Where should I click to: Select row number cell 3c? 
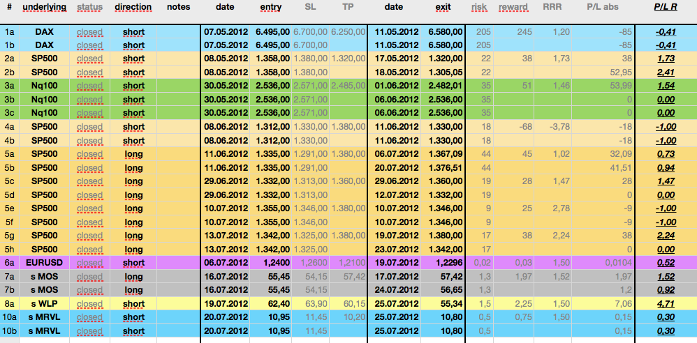point(9,113)
